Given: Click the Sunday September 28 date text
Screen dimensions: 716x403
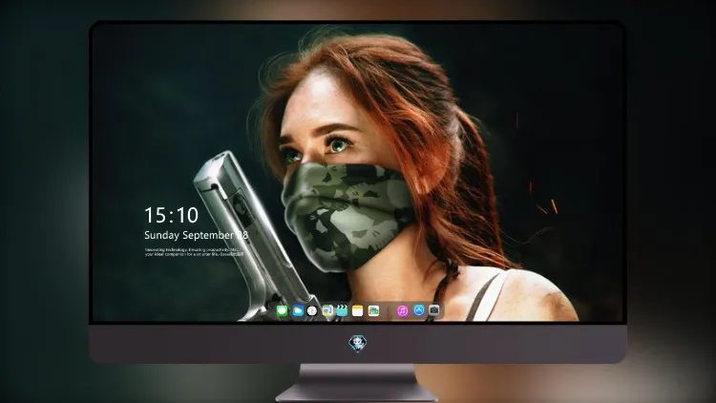Looking at the screenshot, I should tap(196, 235).
